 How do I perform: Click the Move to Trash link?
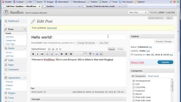pos(137,62)
